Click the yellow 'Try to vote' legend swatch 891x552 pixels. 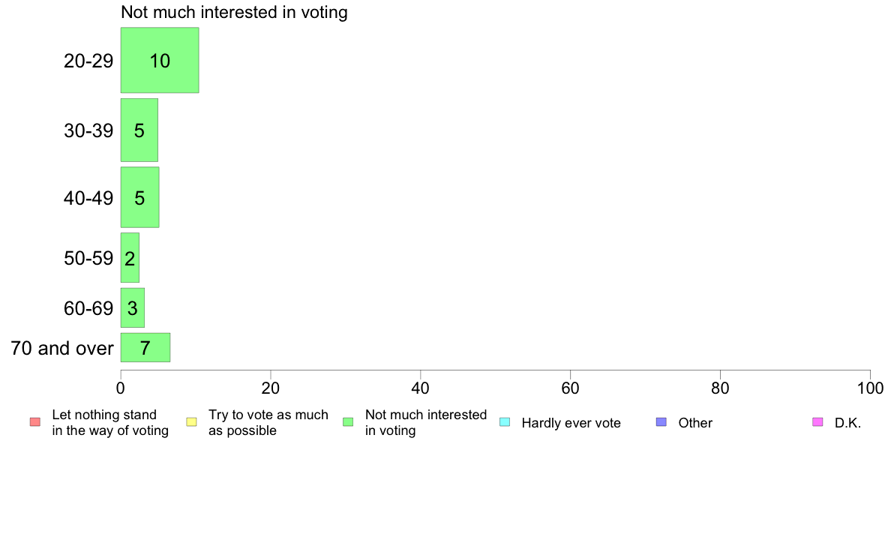point(191,422)
